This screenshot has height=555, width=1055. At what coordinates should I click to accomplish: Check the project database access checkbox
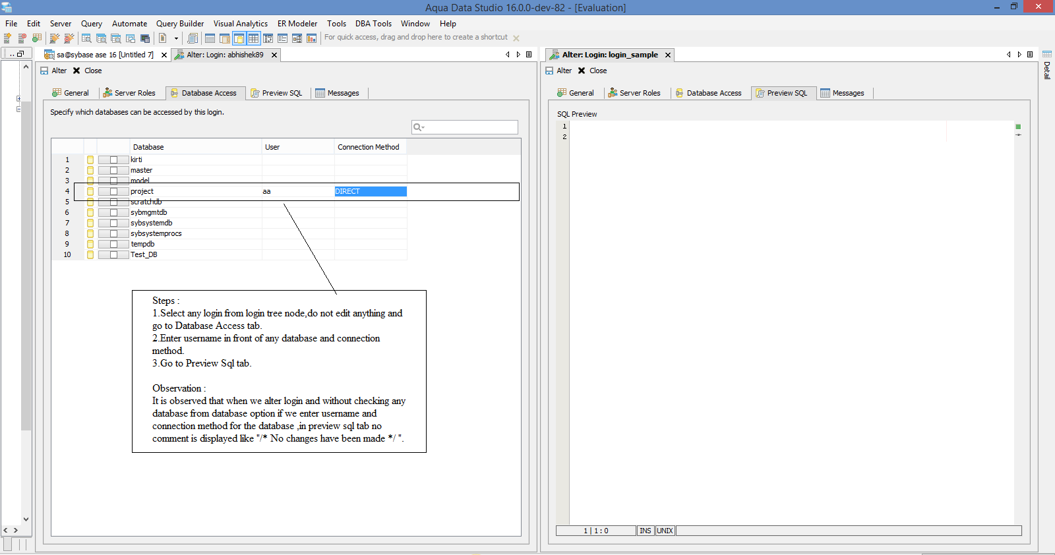point(113,191)
